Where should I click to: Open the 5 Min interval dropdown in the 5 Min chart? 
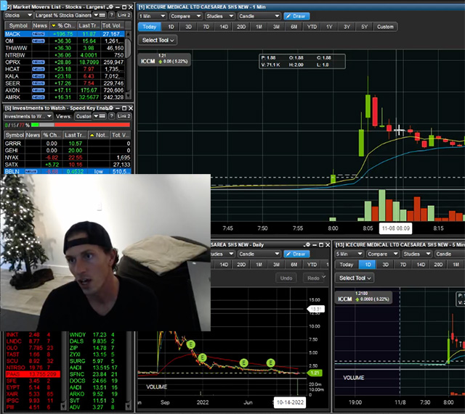(x=349, y=254)
